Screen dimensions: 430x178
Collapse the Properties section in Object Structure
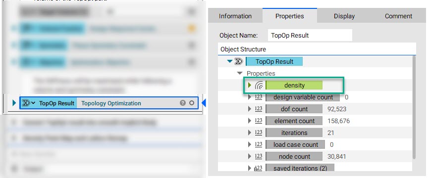240,73
